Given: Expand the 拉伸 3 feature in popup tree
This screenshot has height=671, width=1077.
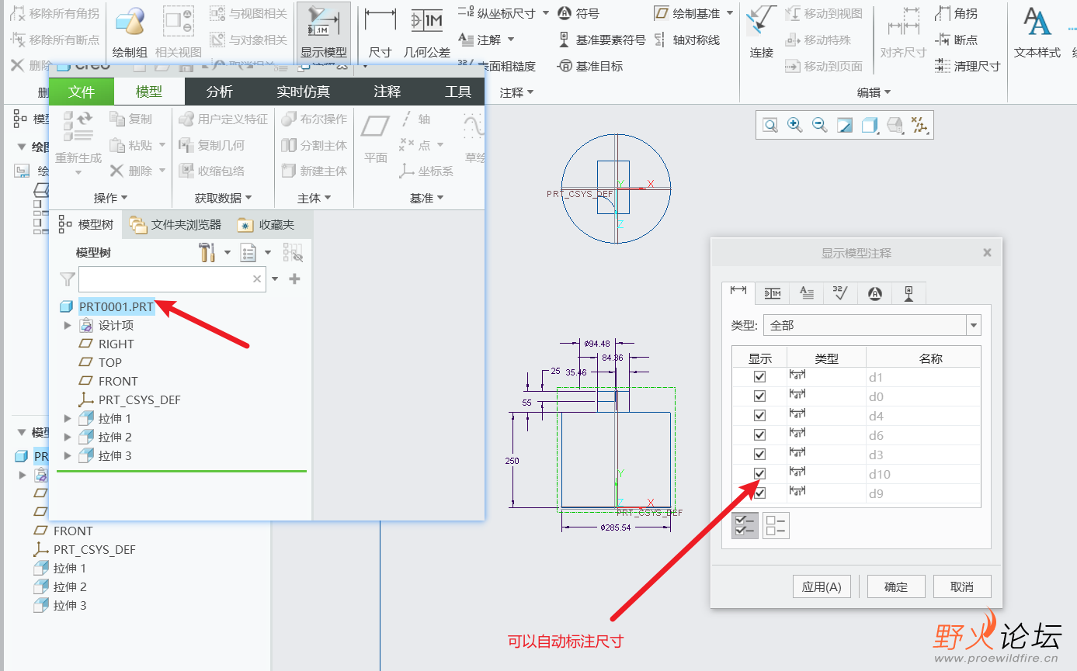Looking at the screenshot, I should (68, 456).
